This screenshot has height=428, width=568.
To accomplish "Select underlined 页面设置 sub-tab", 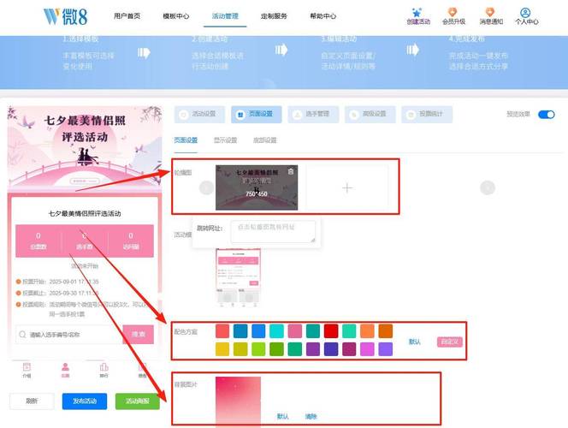I will point(186,140).
